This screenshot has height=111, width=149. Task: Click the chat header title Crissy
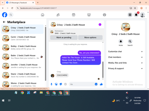71,25
